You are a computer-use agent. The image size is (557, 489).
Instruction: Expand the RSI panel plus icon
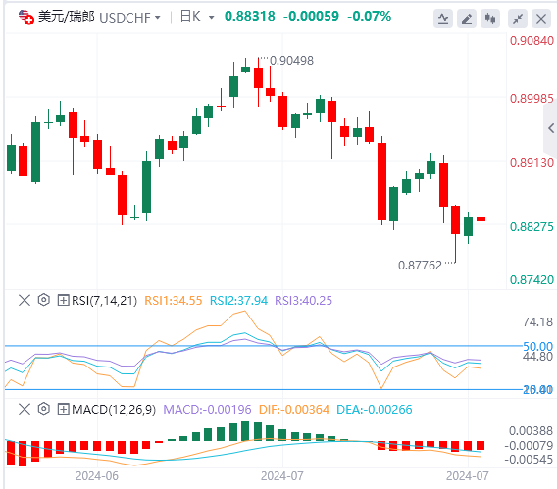click(x=63, y=300)
